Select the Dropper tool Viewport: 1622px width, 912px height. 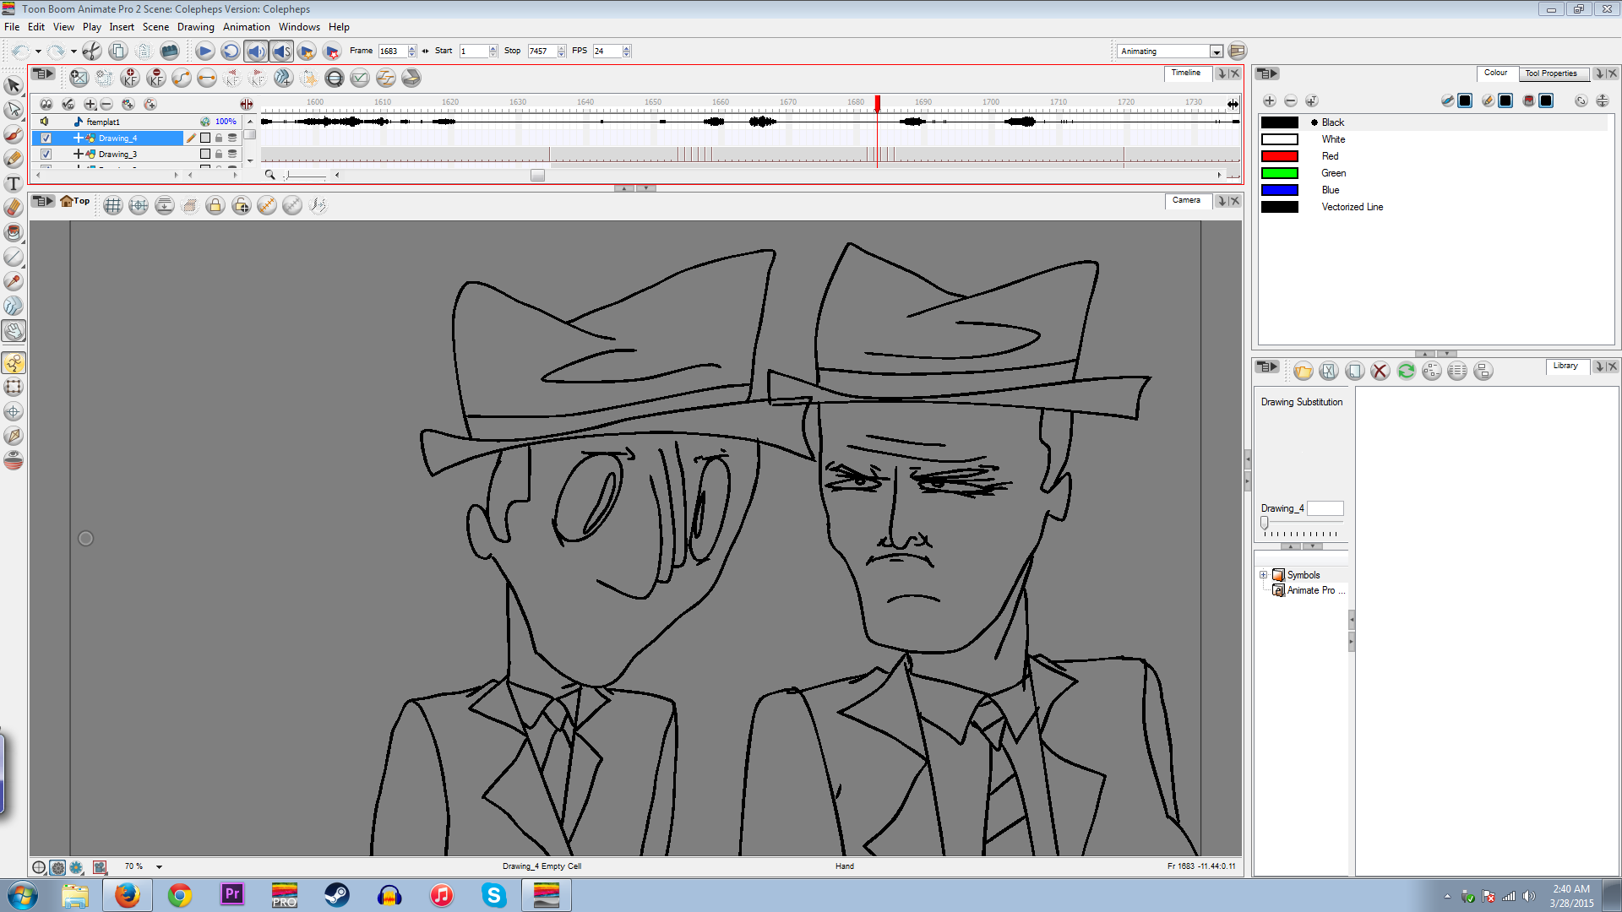tap(14, 281)
